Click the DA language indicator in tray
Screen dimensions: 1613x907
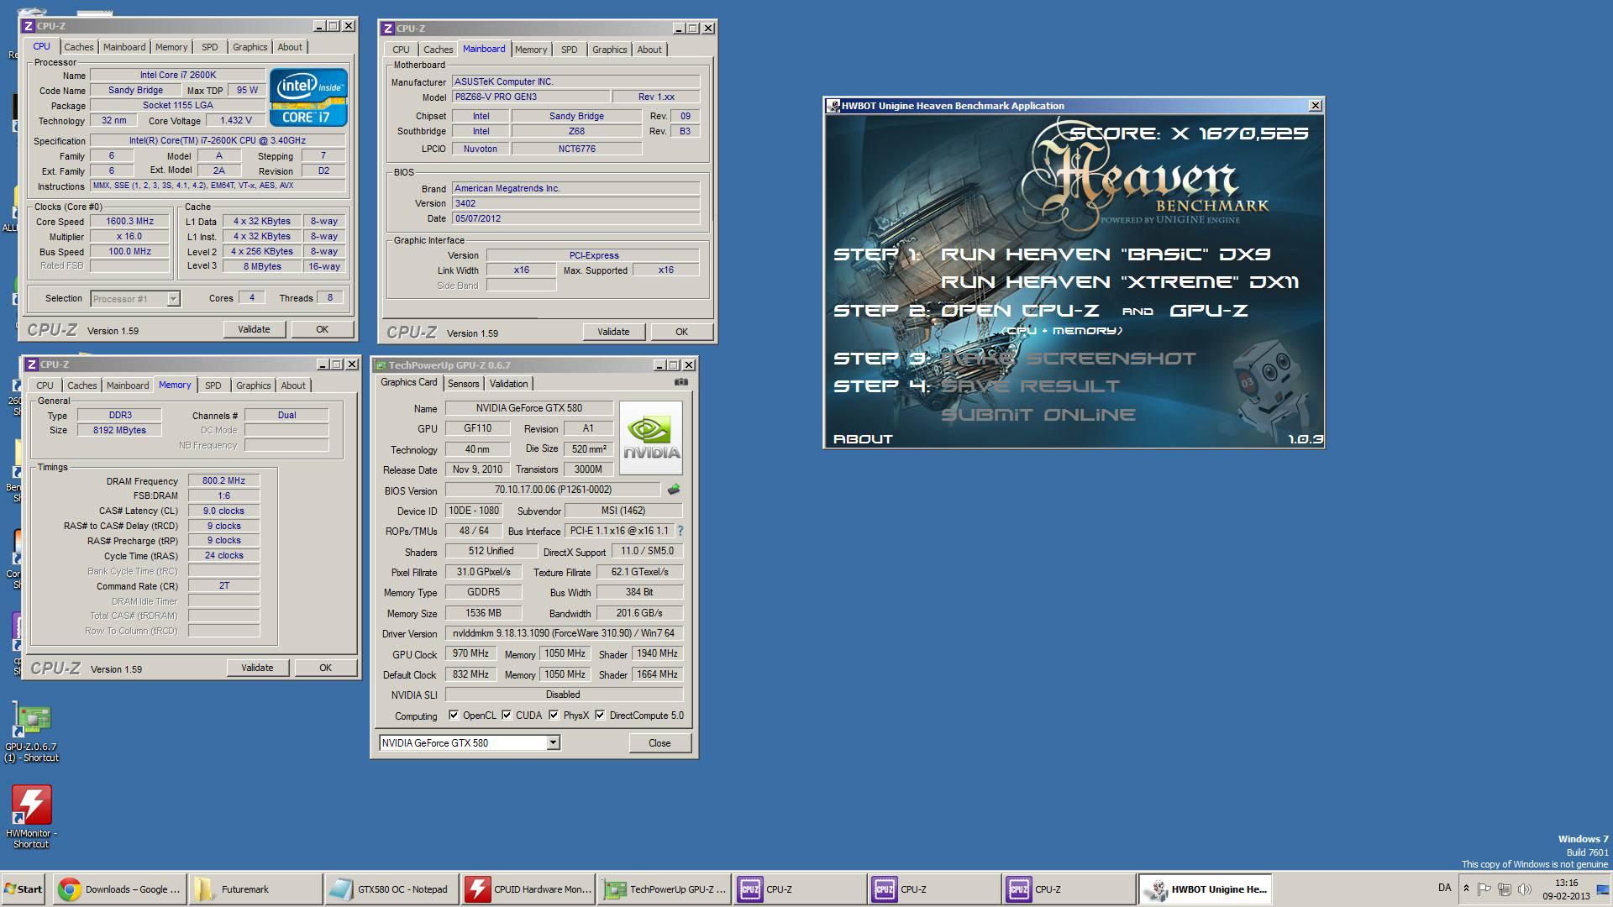point(1444,888)
